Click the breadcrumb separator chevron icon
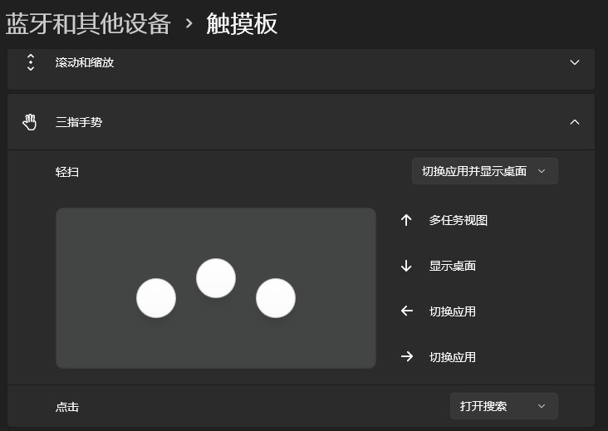 pyautogui.click(x=189, y=24)
